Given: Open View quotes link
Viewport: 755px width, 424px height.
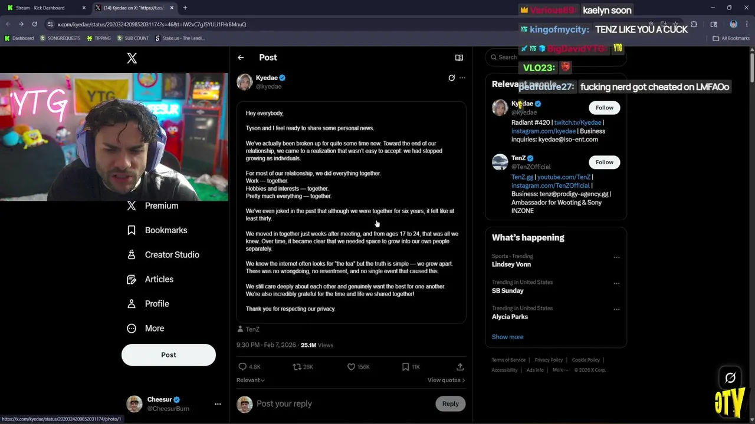Looking at the screenshot, I should (446, 380).
